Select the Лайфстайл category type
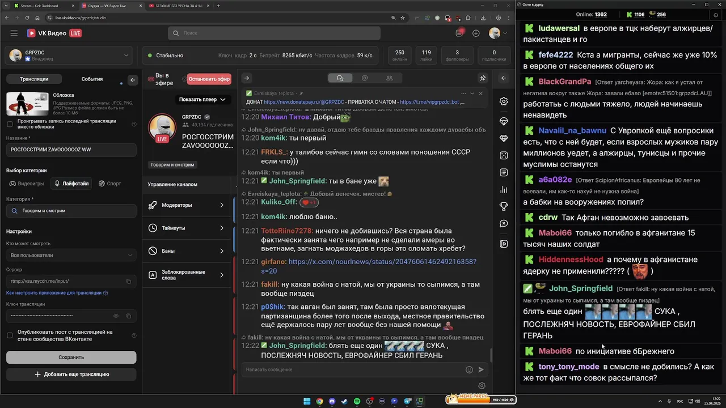 pos(71,184)
